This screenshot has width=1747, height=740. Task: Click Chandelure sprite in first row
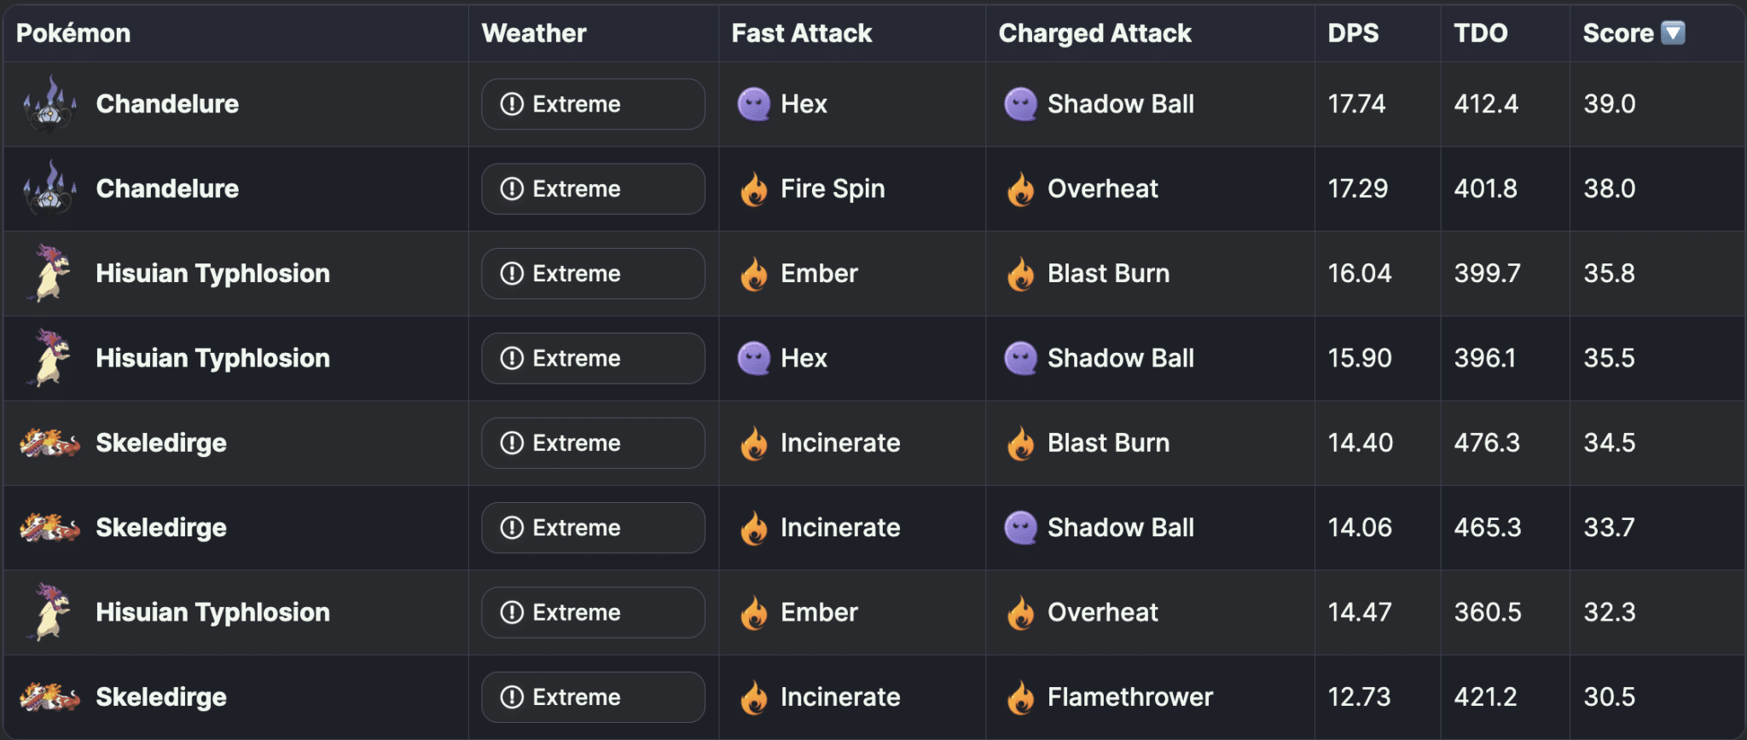[x=49, y=104]
